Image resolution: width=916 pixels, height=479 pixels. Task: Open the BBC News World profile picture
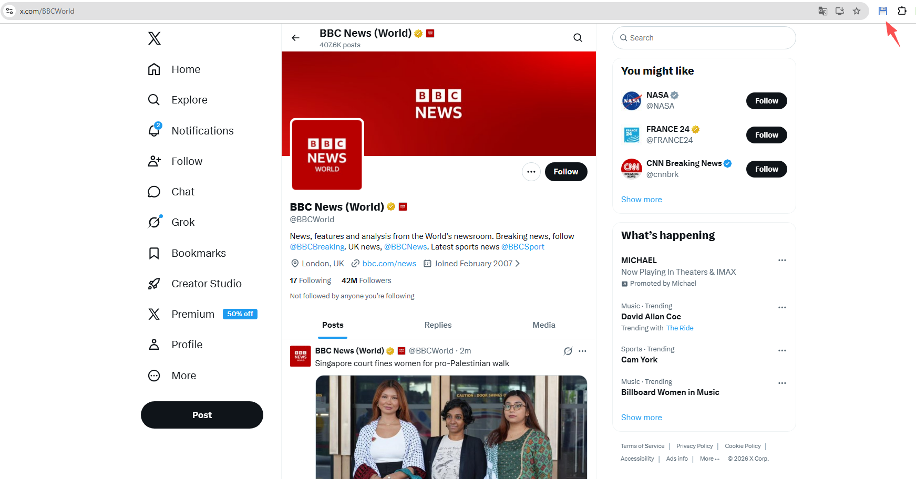pyautogui.click(x=327, y=154)
